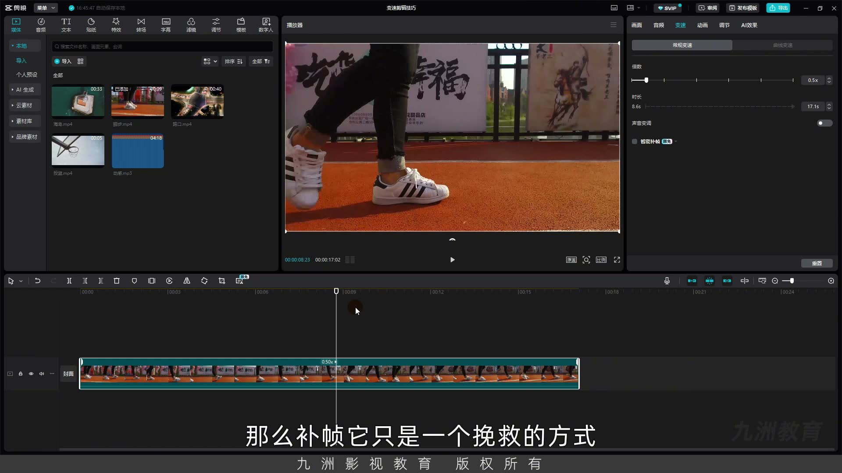This screenshot has width=842, height=473.
Task: Click the media search input field
Action: point(162,46)
